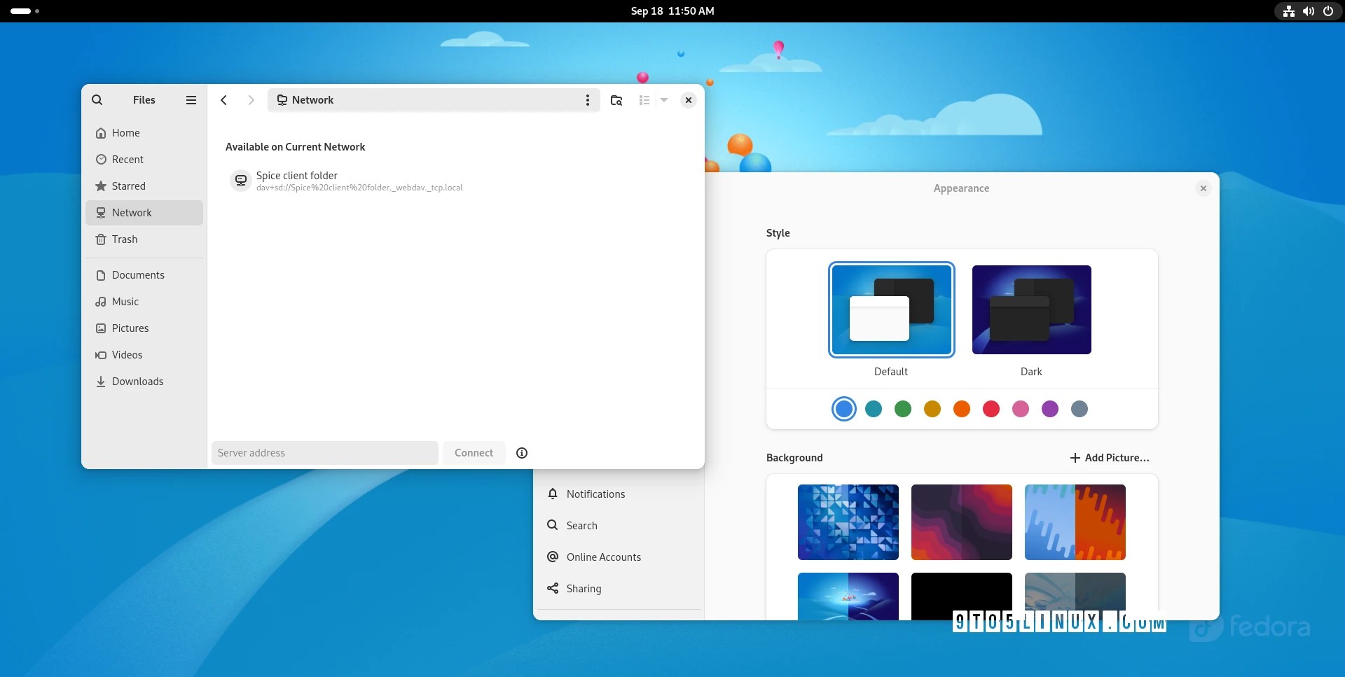The height and width of the screenshot is (677, 1345).
Task: Click the Music note icon in sidebar
Action: pyautogui.click(x=101, y=302)
